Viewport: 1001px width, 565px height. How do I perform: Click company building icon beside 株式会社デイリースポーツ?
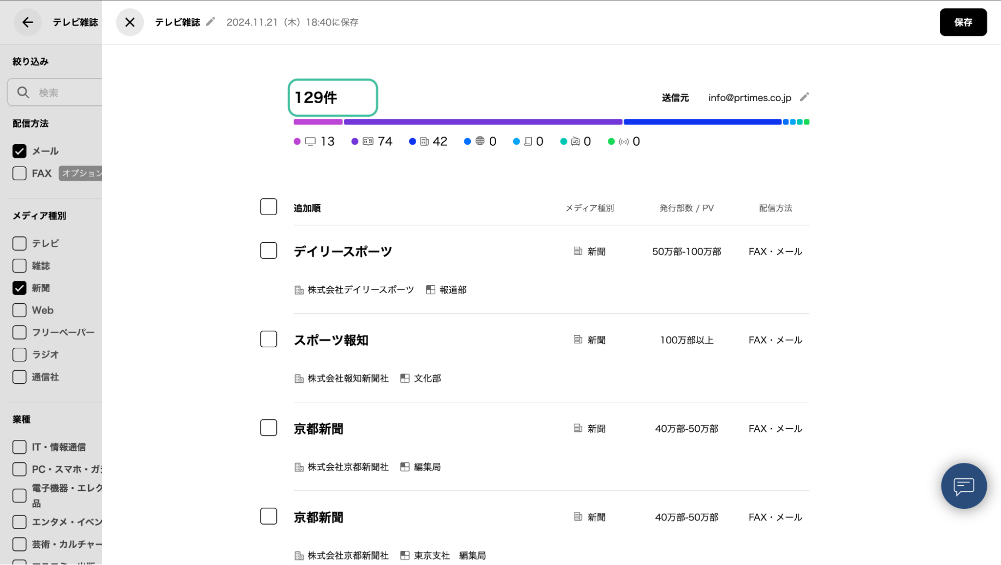coord(299,290)
